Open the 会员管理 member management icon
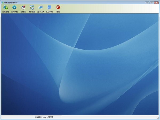The image size is (160, 120). coord(5,7)
